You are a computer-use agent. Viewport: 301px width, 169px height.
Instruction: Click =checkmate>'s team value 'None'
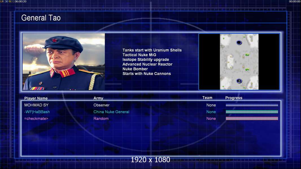(211, 119)
